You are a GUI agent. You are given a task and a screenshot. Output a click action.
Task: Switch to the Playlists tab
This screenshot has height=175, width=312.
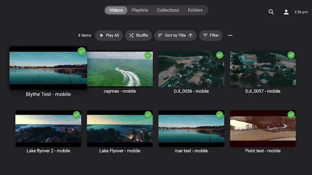[x=140, y=10]
